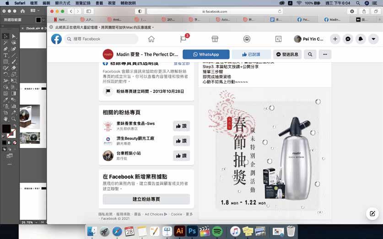383x239 pixels.
Task: Select the Column Graph tool in Illustrator
Action: 14,106
